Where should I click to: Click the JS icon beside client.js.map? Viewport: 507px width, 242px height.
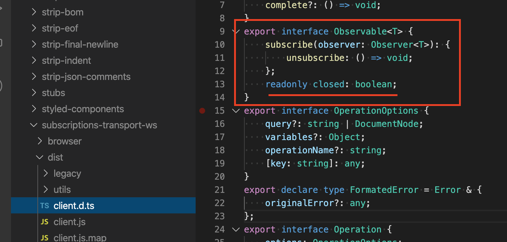44,238
